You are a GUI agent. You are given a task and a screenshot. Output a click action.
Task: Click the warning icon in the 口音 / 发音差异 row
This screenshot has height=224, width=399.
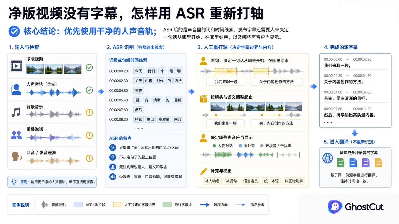89,158
